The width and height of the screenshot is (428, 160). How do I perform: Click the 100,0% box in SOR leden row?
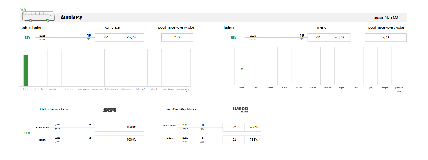click(x=131, y=140)
